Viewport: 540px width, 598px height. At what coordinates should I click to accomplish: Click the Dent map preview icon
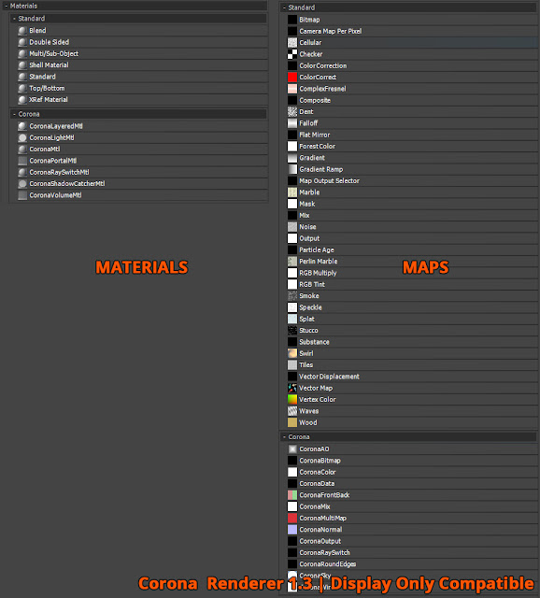(x=292, y=112)
